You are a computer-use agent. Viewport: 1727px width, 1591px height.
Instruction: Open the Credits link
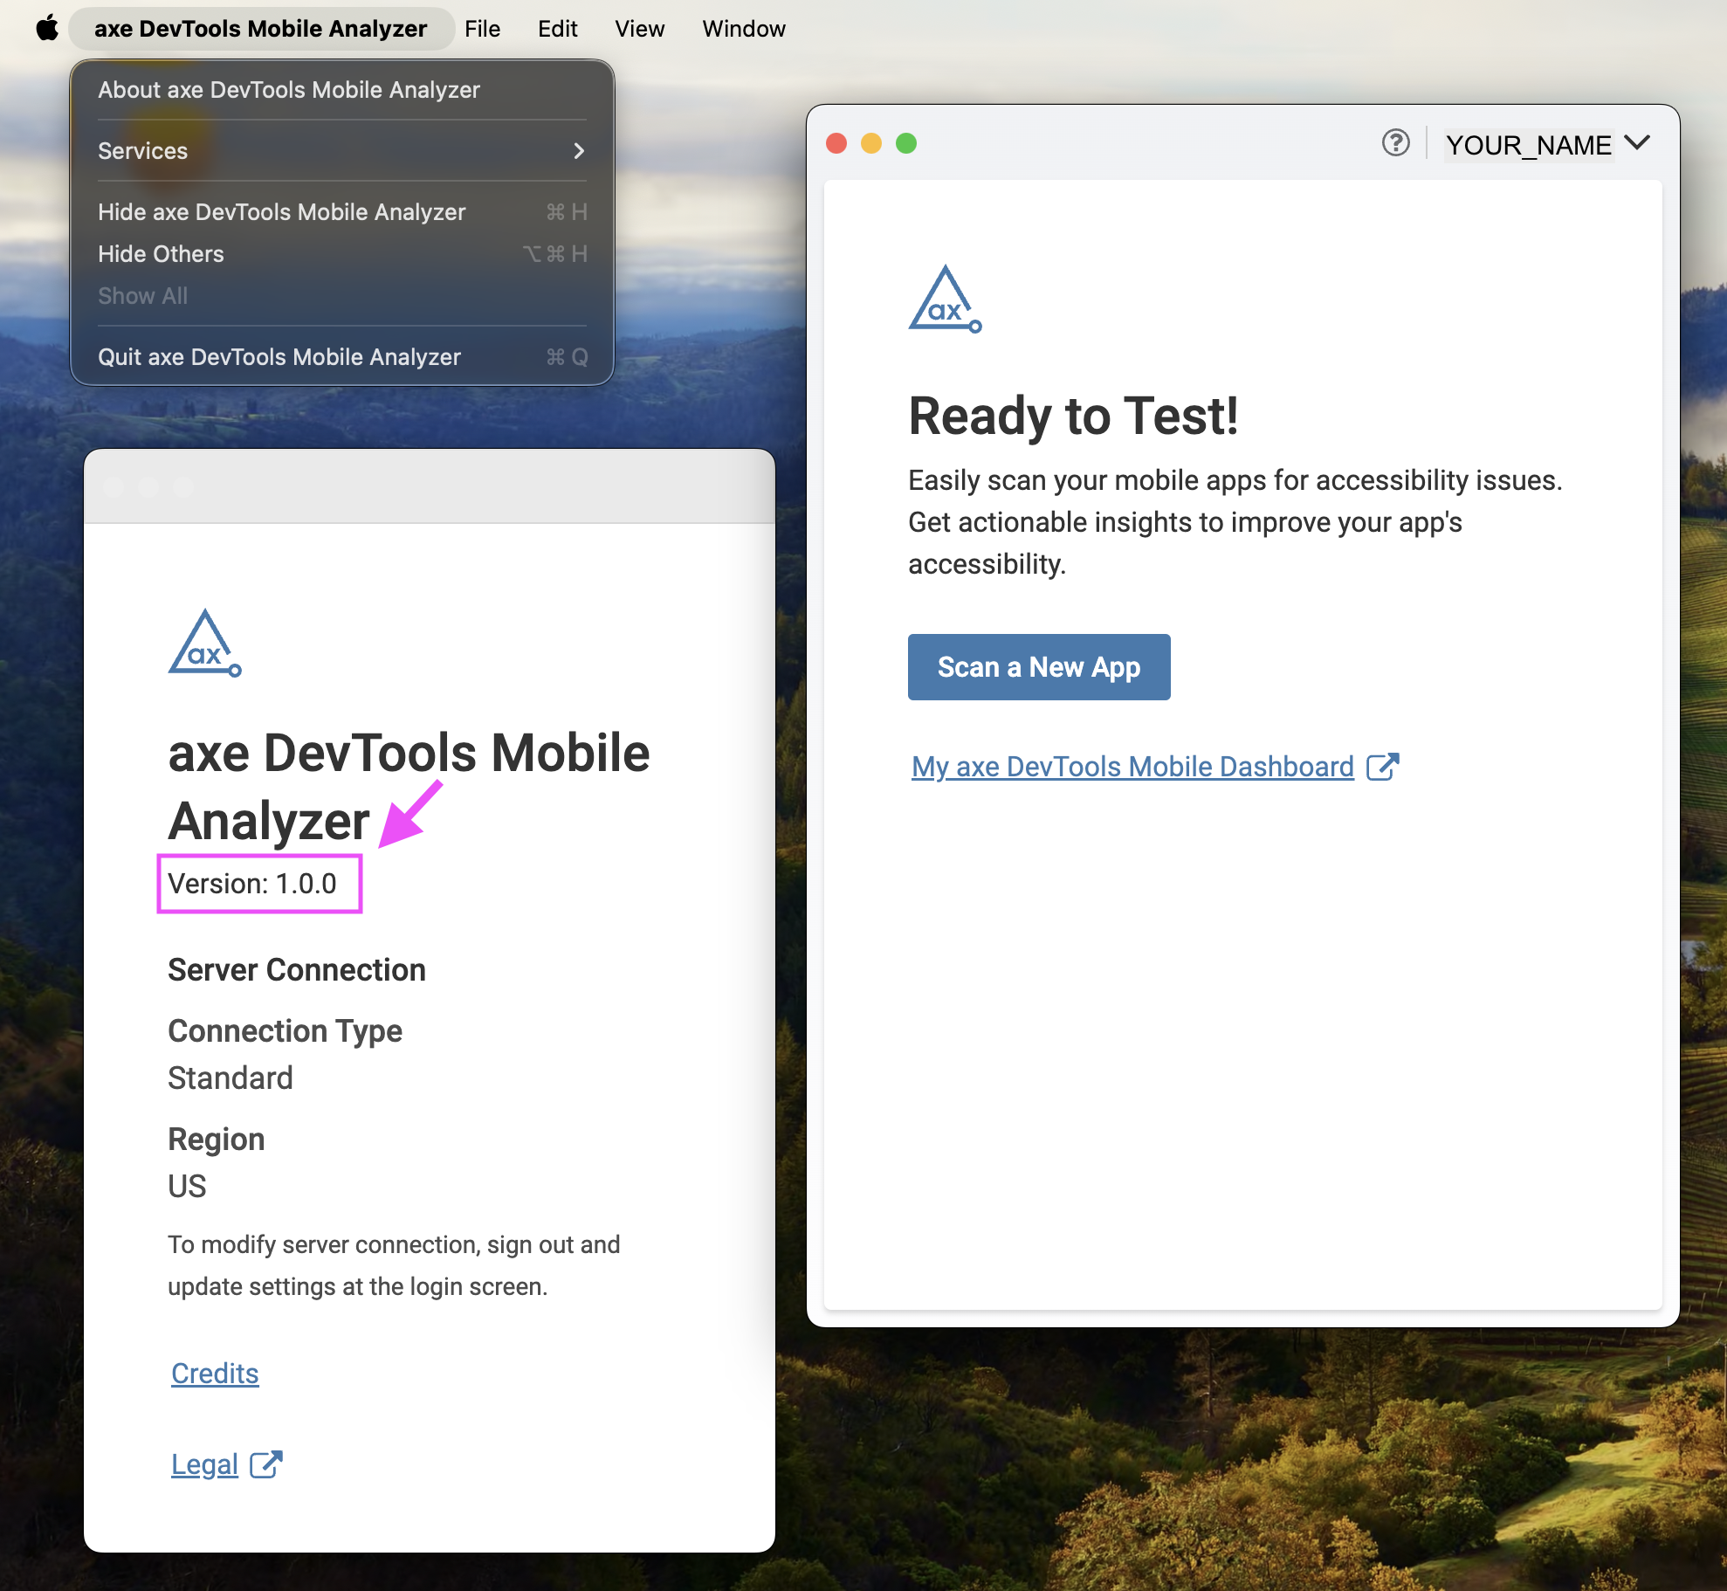coord(215,1374)
